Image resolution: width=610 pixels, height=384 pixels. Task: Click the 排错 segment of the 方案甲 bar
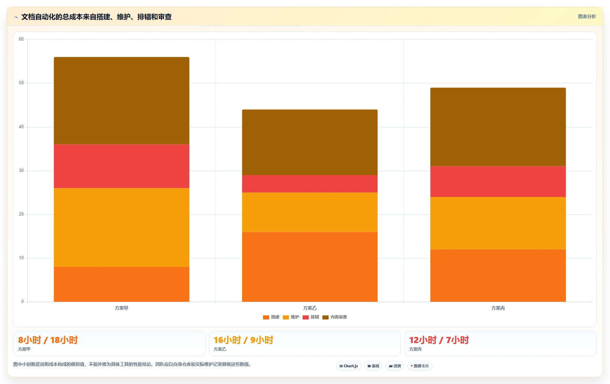coord(122,166)
